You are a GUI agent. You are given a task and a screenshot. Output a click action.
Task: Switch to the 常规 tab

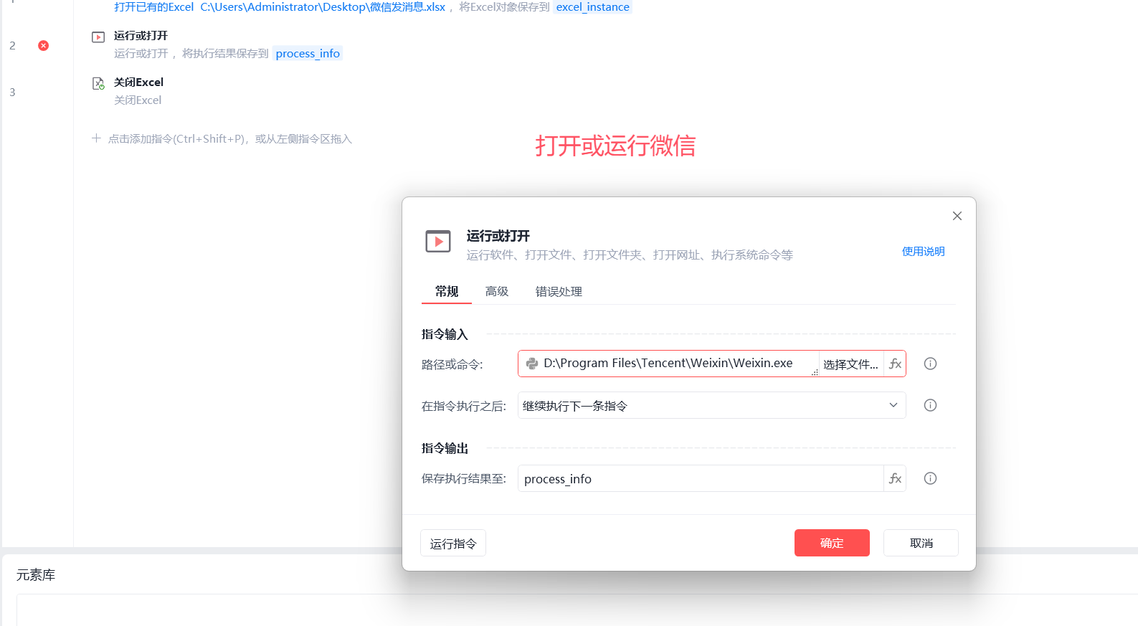(446, 291)
